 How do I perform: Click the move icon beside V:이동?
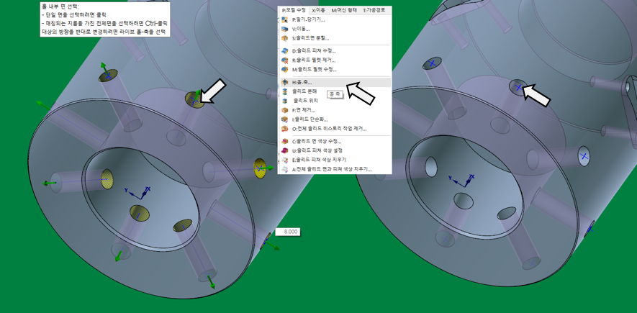[285, 29]
